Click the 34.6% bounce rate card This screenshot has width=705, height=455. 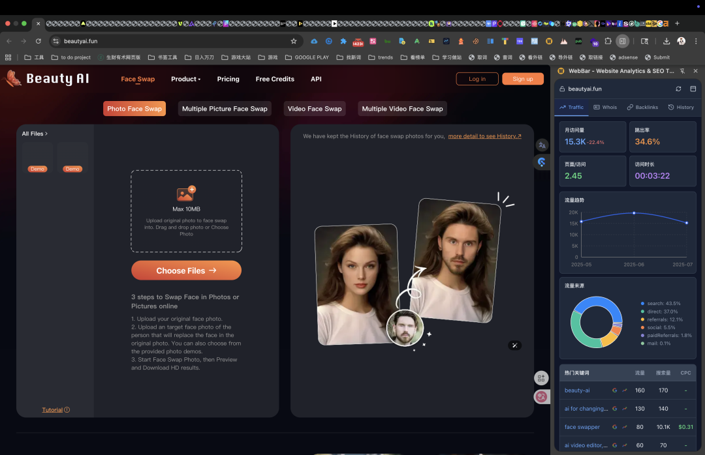click(663, 137)
